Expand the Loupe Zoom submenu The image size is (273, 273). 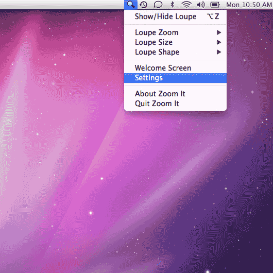175,32
